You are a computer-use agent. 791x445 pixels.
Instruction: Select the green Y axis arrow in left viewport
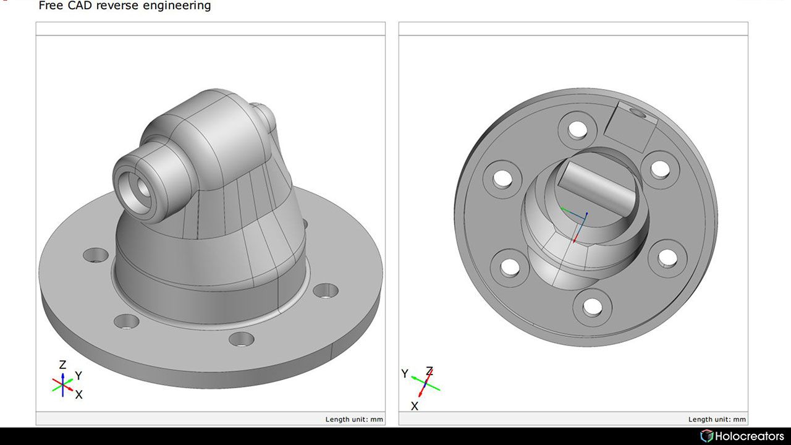click(x=70, y=380)
